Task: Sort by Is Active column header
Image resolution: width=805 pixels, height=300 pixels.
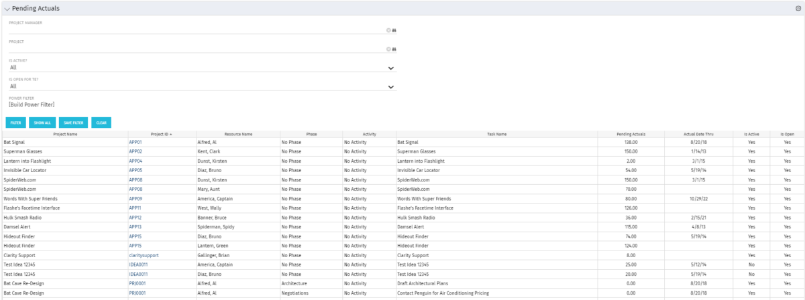Action: (x=751, y=135)
